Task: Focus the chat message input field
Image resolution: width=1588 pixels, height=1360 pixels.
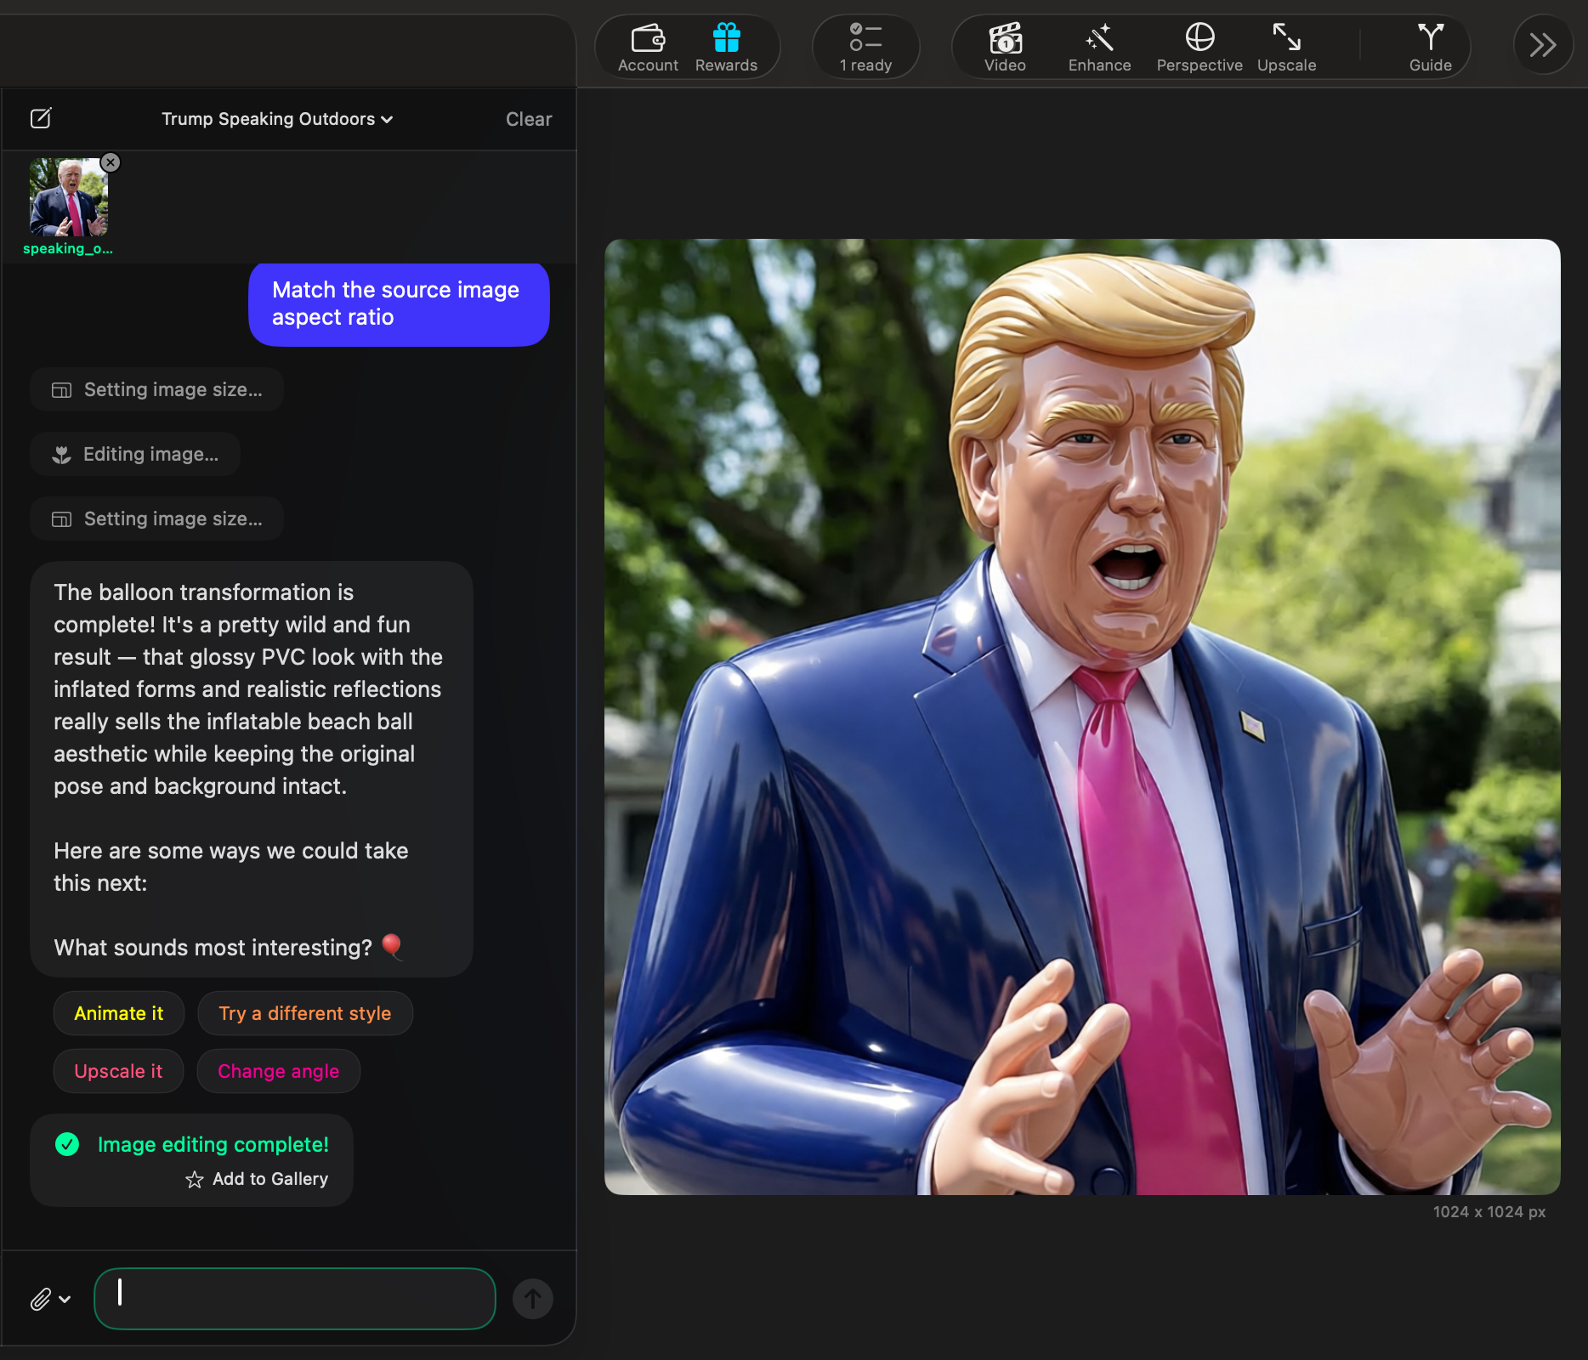Action: coord(294,1298)
